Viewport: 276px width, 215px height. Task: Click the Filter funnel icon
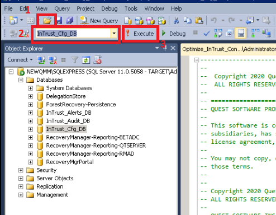click(x=74, y=60)
